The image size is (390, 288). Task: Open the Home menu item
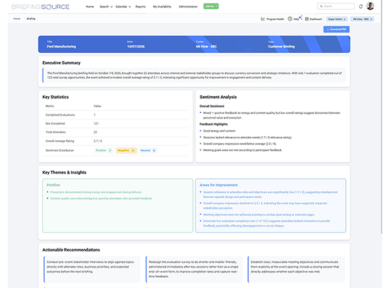[x=90, y=7]
